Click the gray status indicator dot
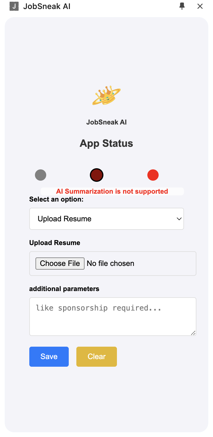The image size is (213, 437). (x=41, y=175)
